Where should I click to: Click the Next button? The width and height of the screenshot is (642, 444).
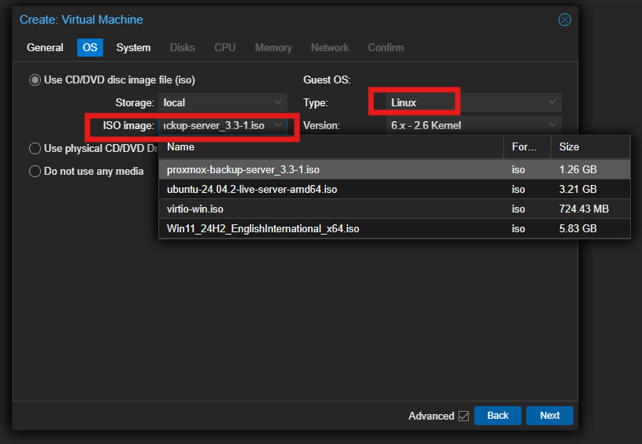click(550, 416)
